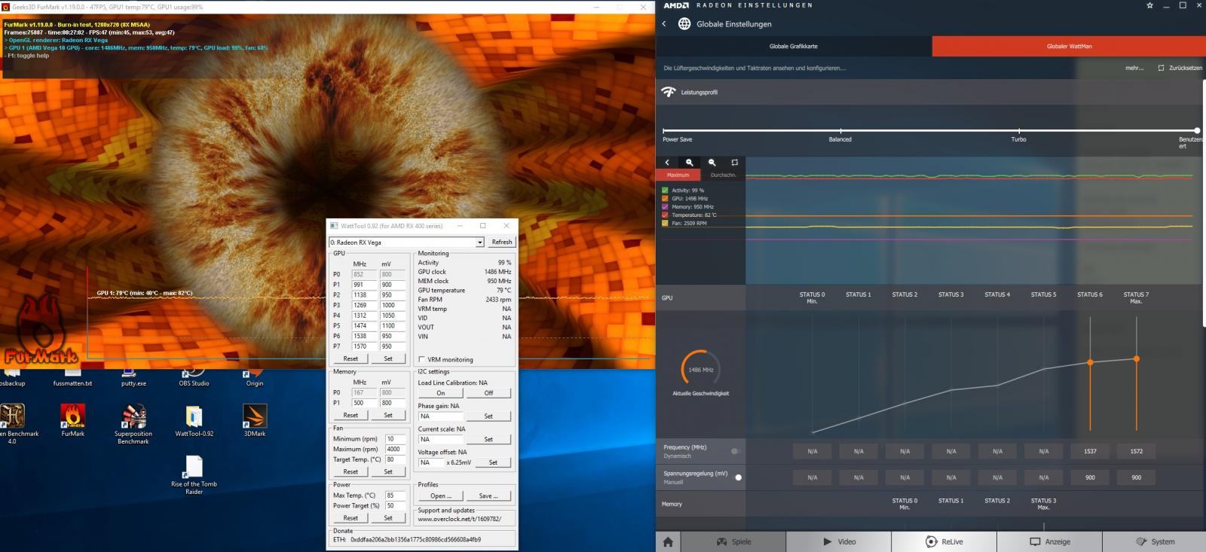
Task: Expand the 'mehr...' description link
Action: coord(1134,68)
